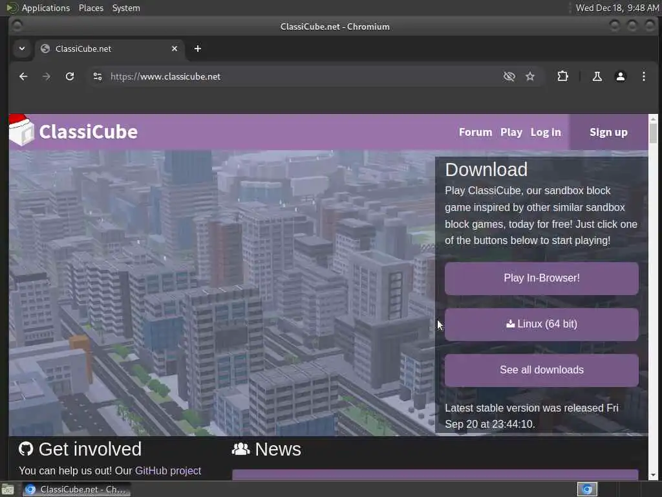View site information icon in address bar
This screenshot has width=662, height=497.
coord(98,76)
